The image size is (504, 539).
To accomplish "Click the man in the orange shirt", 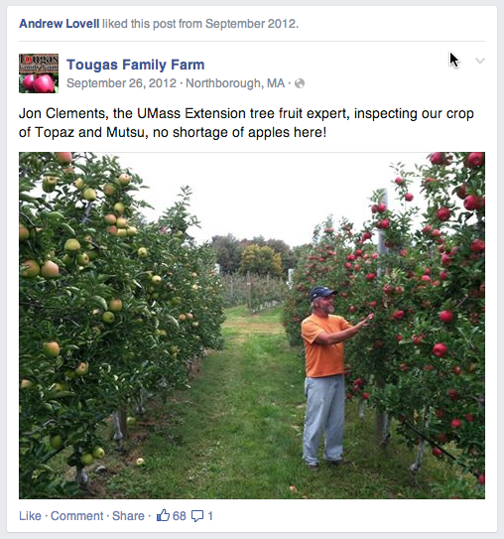I will click(324, 376).
